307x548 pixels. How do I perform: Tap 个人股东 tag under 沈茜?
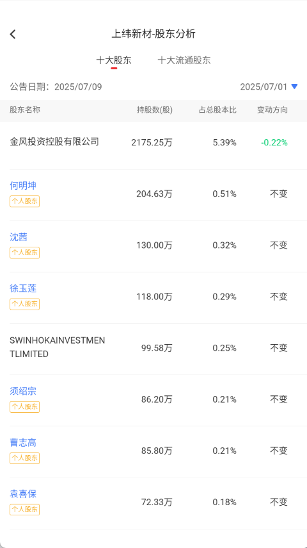click(x=24, y=253)
